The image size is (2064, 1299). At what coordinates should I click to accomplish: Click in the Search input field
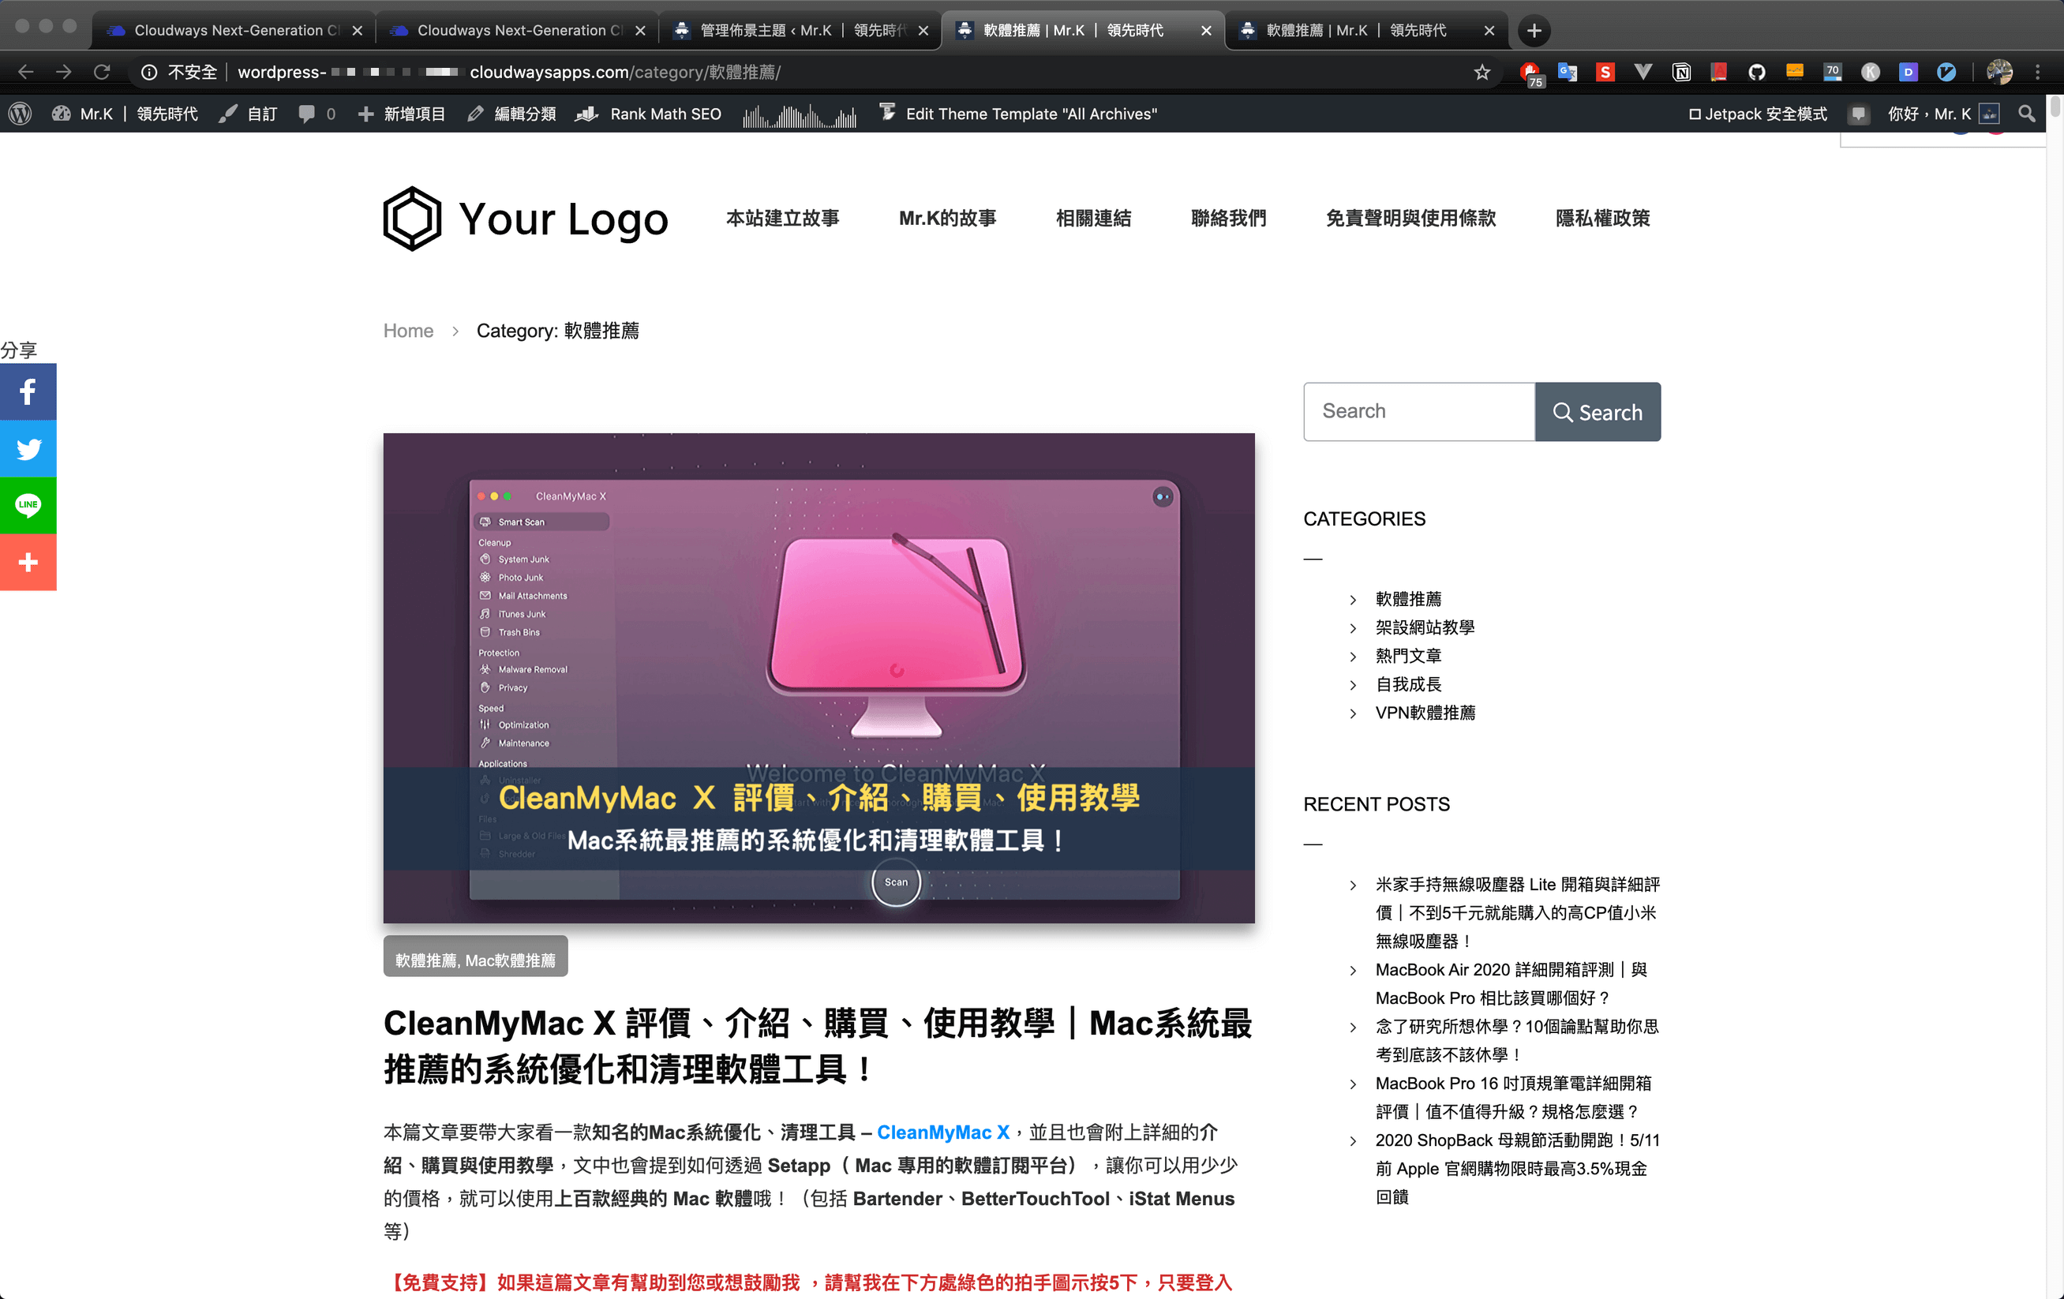click(1419, 411)
